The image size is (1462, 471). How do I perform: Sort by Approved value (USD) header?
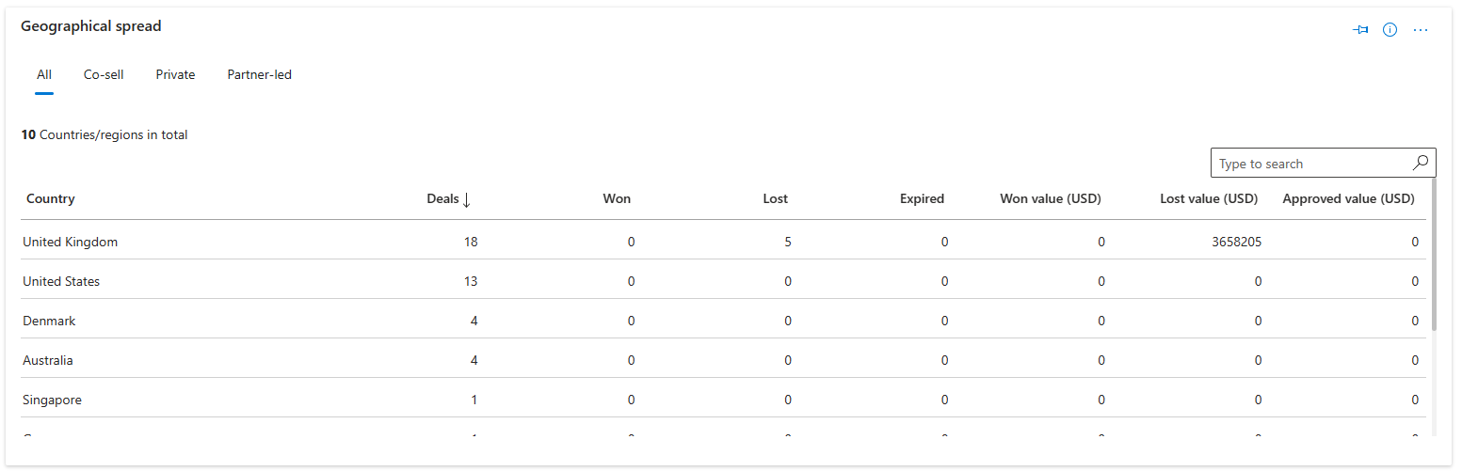(x=1348, y=199)
